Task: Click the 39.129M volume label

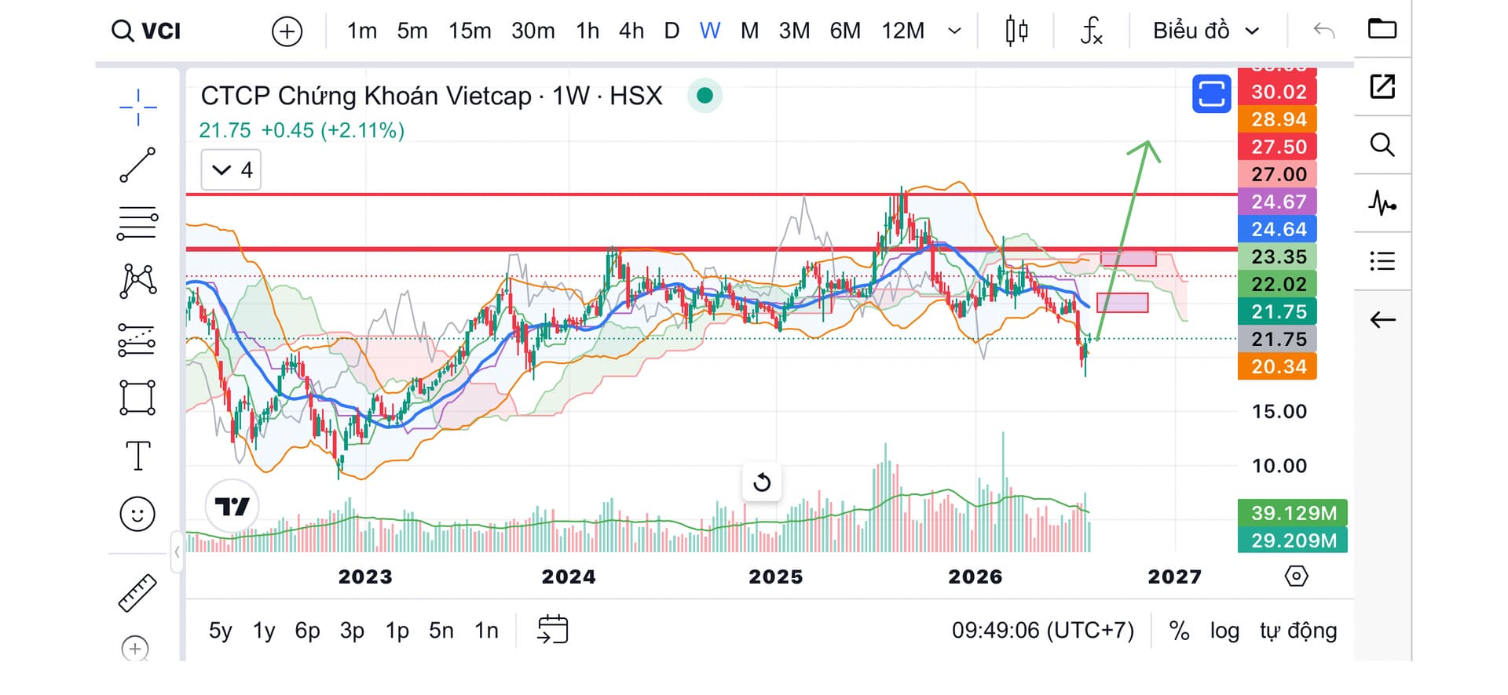Action: (1293, 513)
